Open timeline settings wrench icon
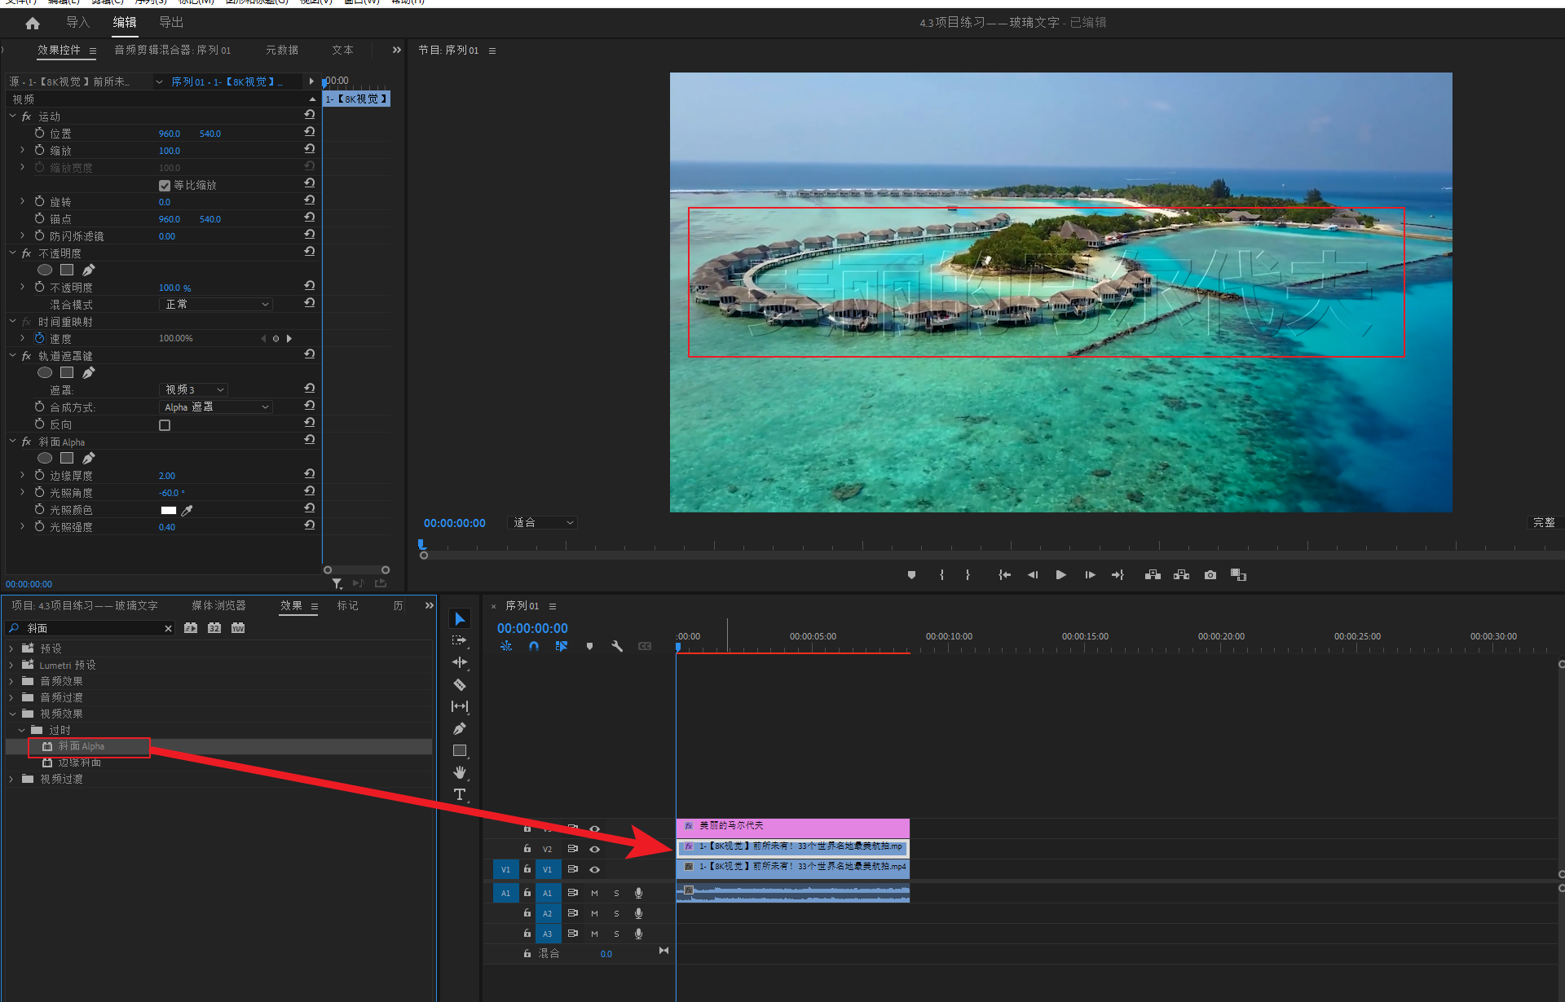 [617, 646]
